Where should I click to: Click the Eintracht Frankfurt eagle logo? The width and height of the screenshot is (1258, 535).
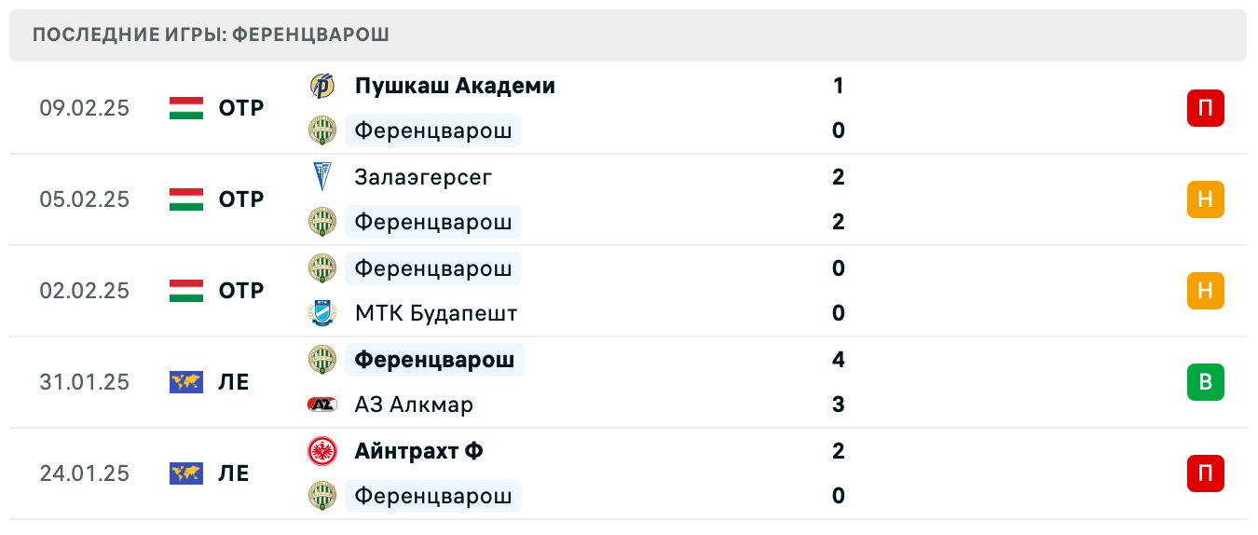pos(322,451)
